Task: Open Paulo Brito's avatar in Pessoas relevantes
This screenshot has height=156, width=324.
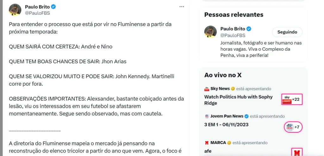Action: pos(210,32)
